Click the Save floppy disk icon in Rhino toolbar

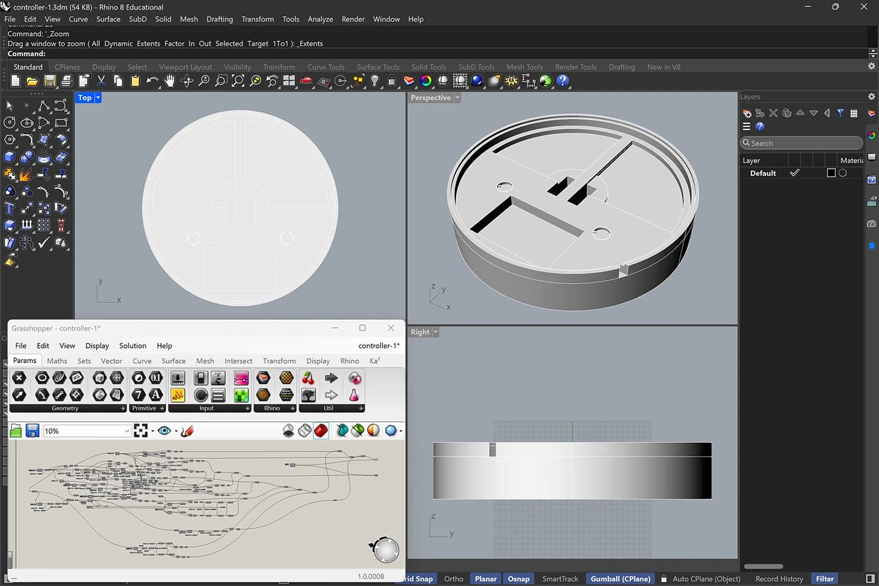(x=49, y=81)
